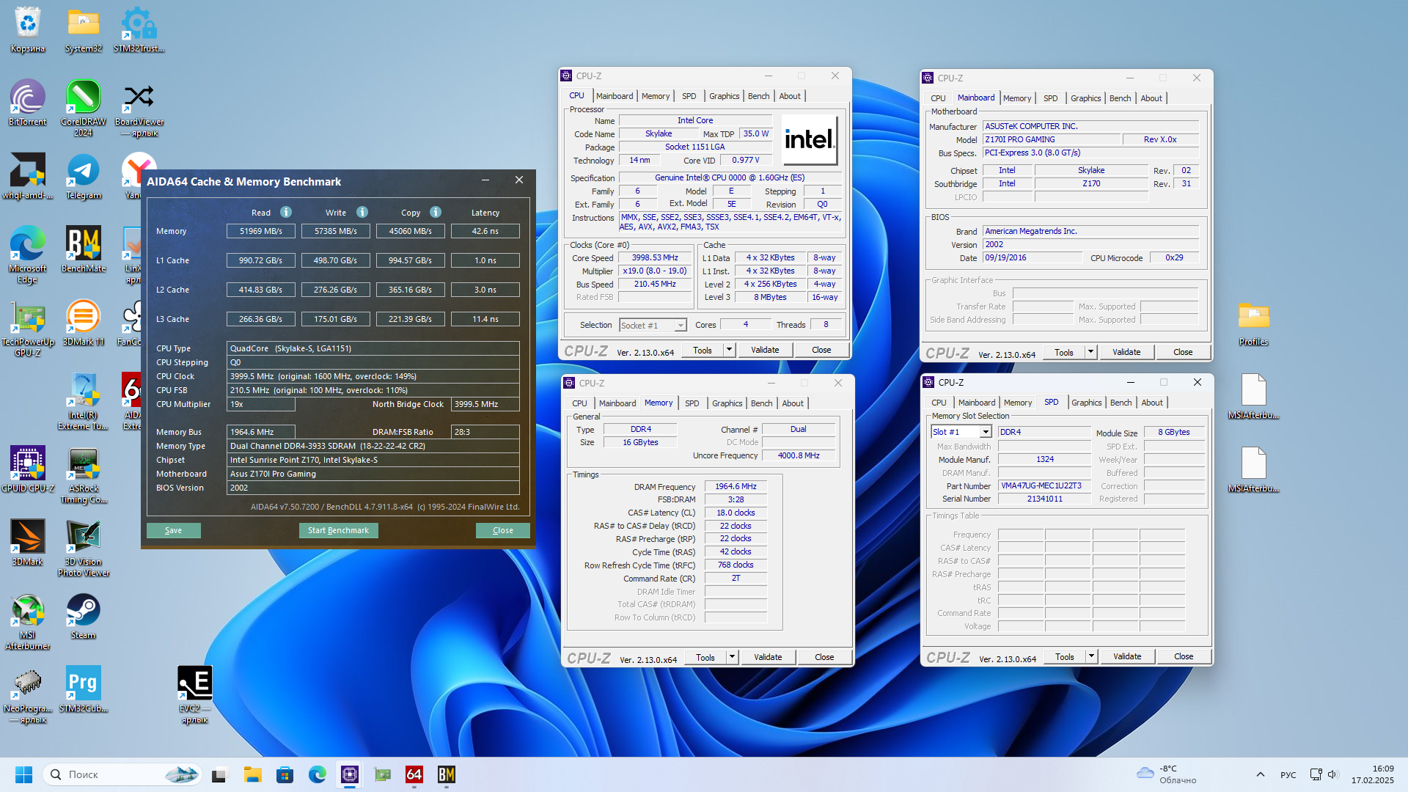Click volume icon in system tray
Viewport: 1408px width, 792px height.
click(x=1333, y=774)
